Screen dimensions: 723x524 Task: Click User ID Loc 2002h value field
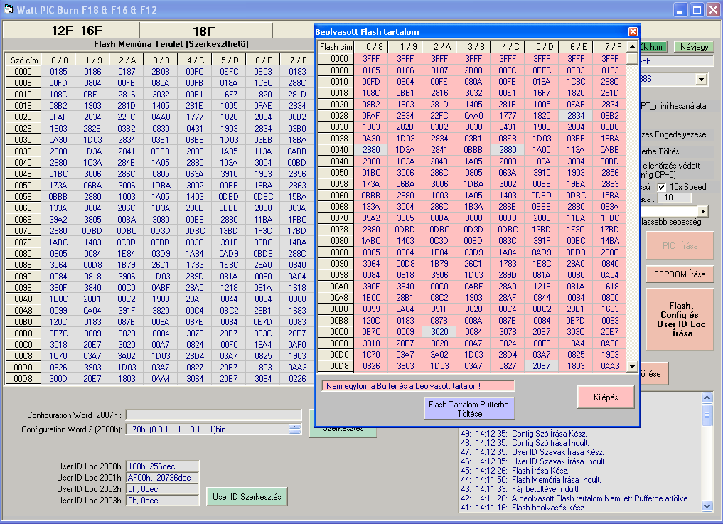(162, 489)
